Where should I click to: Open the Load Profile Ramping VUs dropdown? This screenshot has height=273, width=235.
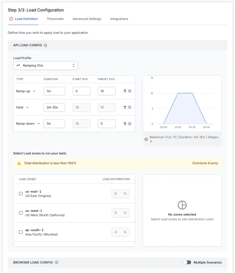tap(46, 66)
